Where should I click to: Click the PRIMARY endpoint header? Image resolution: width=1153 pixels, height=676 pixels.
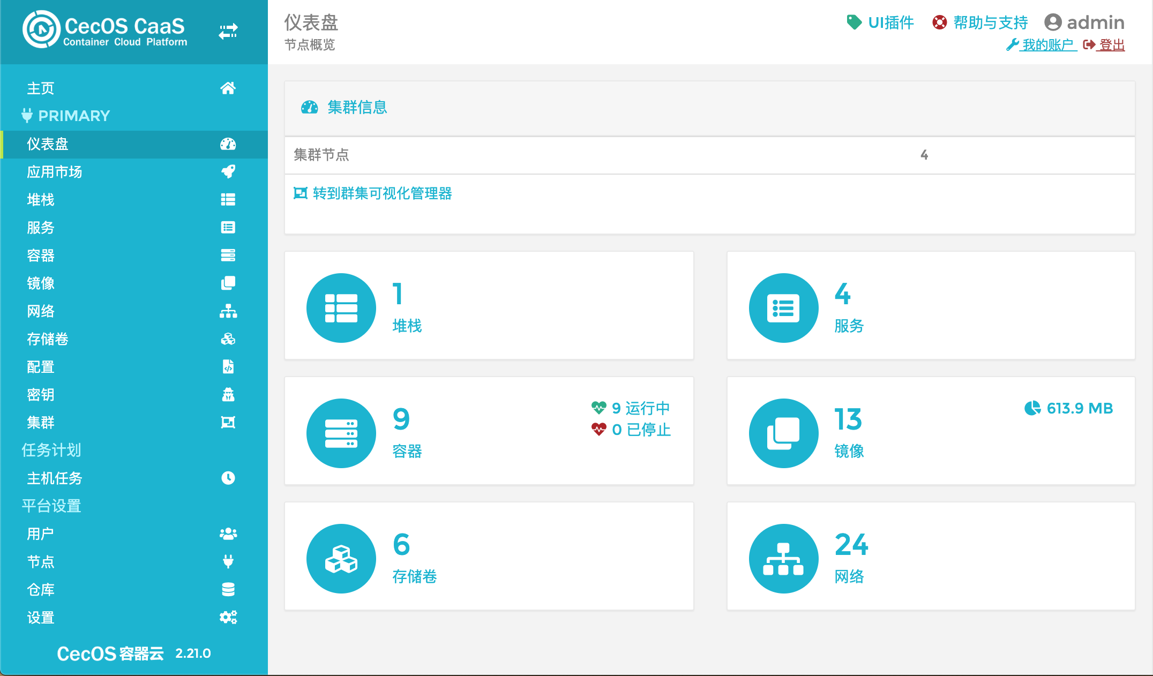[74, 116]
